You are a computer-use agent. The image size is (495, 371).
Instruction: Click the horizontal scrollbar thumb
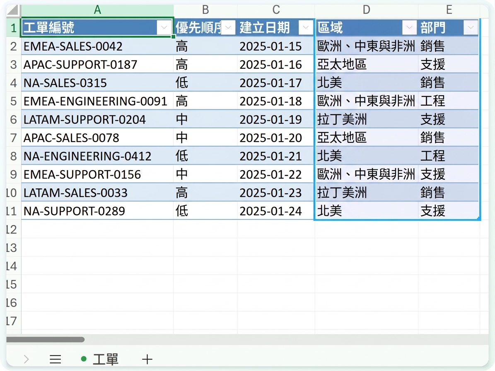pyautogui.click(x=46, y=340)
